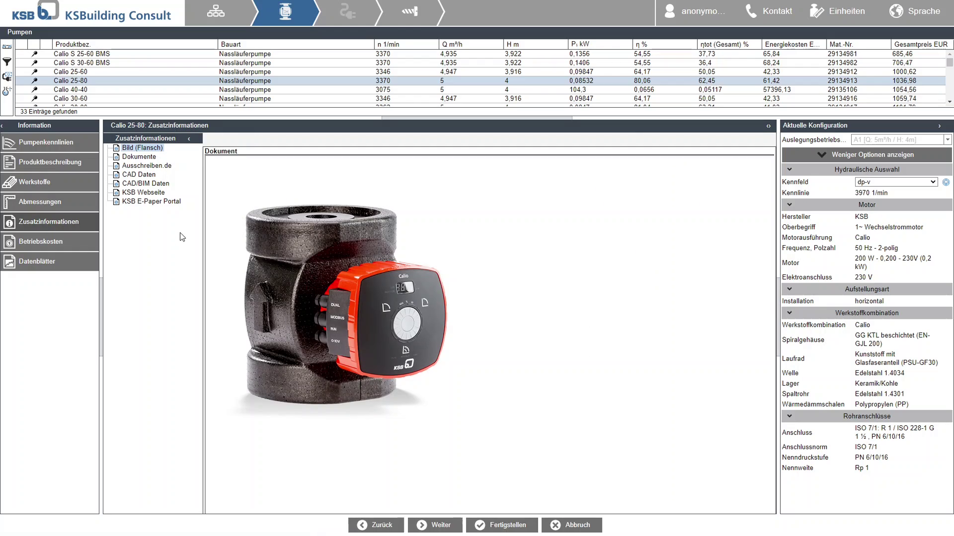Click wrench icon for Calio 30-60 row
954x536 pixels.
pyautogui.click(x=34, y=98)
